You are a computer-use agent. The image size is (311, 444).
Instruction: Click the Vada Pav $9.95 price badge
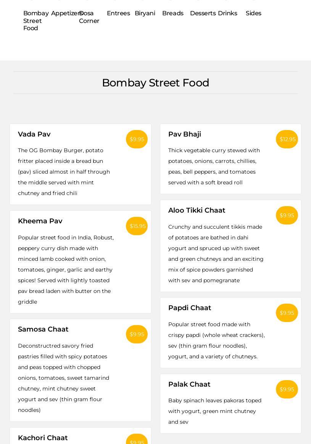tap(137, 139)
